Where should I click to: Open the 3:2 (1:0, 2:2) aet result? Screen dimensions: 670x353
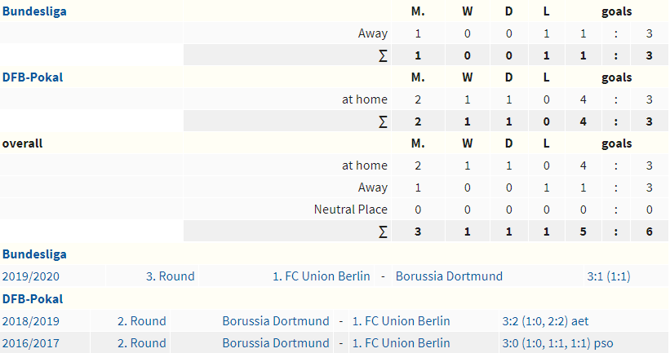coord(545,321)
